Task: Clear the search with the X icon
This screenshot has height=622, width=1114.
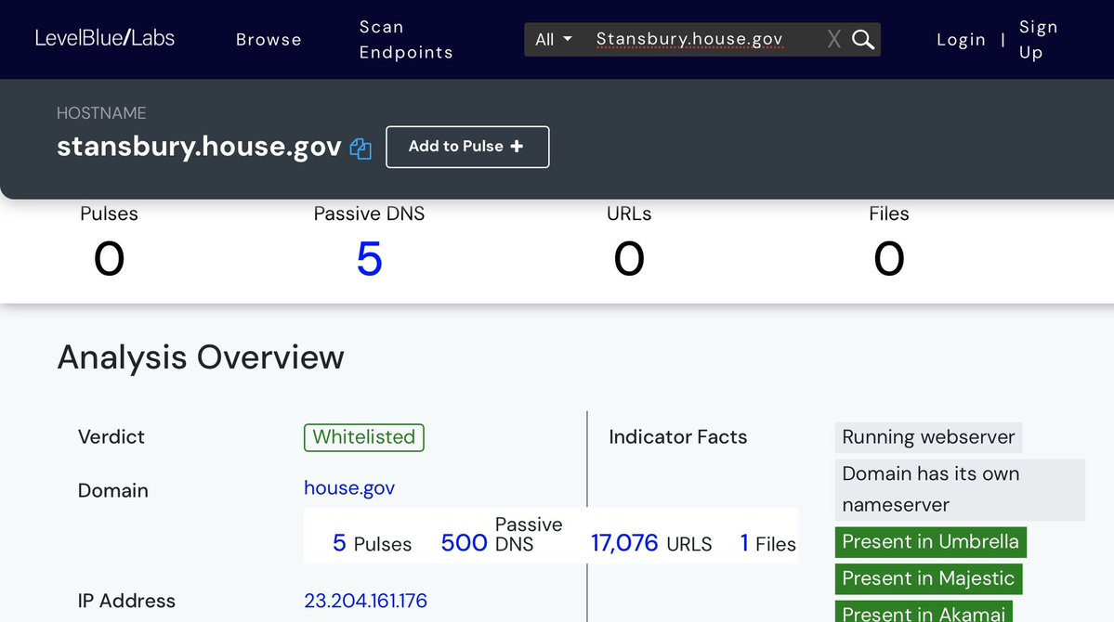Action: (x=833, y=39)
